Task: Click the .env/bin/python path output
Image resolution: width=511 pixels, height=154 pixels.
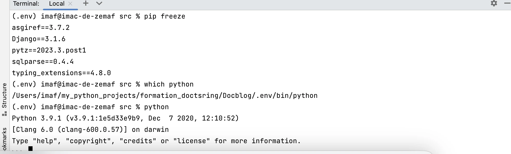Action: 165,96
